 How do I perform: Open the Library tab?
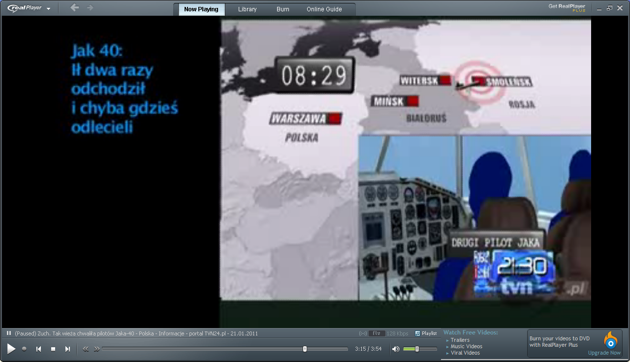tap(248, 9)
